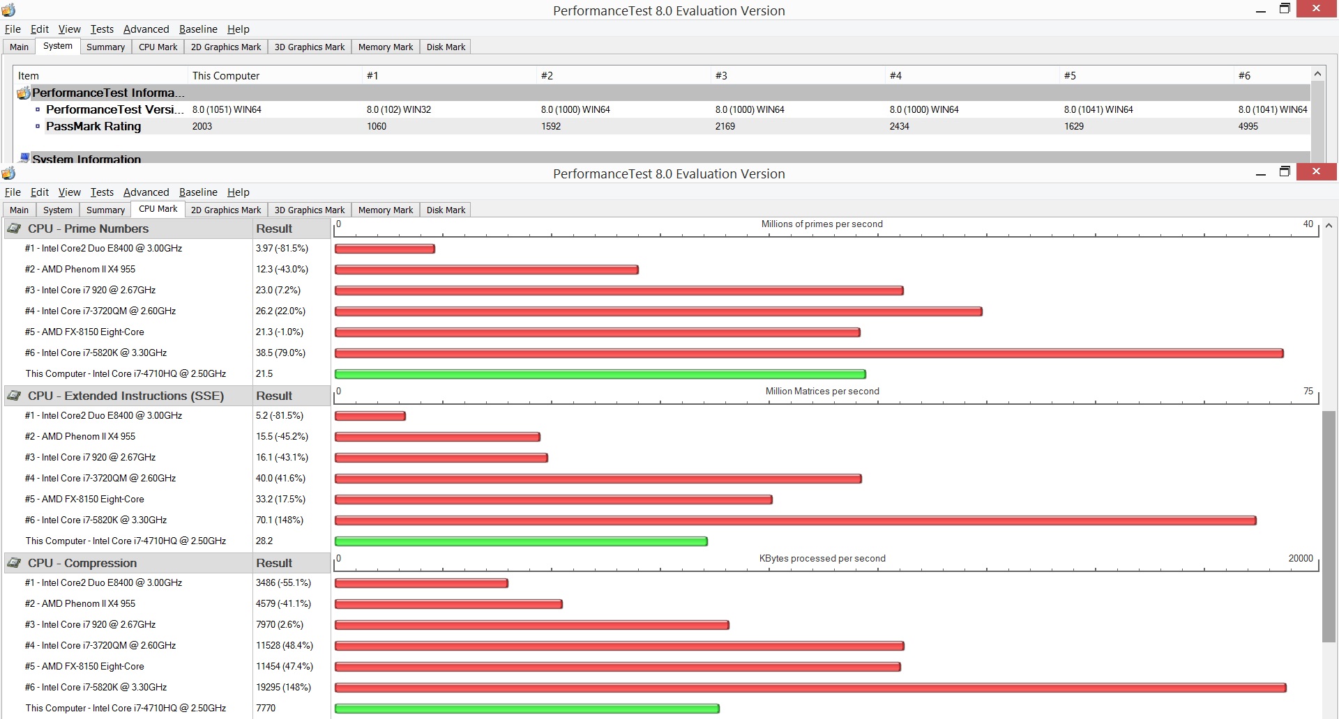The height and width of the screenshot is (719, 1339).
Task: Click the PerformanceTest Information section icon
Action: pos(24,93)
